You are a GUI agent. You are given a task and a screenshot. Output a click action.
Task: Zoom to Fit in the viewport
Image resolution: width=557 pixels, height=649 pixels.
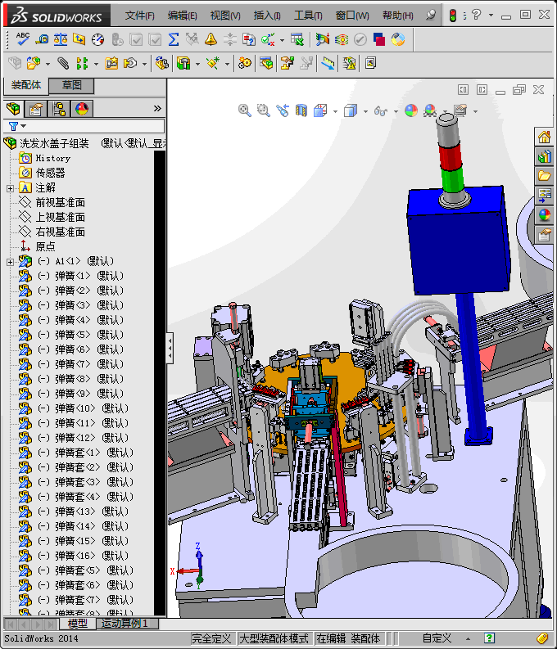click(x=244, y=110)
